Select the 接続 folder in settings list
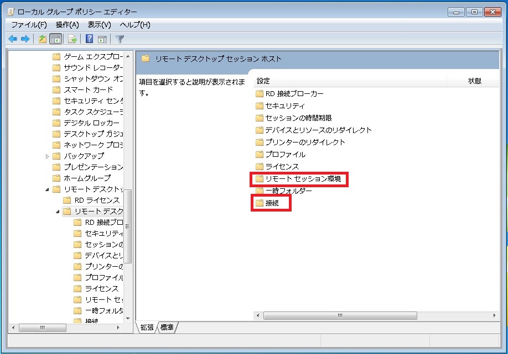 tap(272, 203)
